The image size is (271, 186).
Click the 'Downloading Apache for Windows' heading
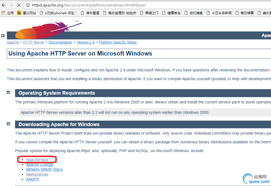click(x=59, y=124)
